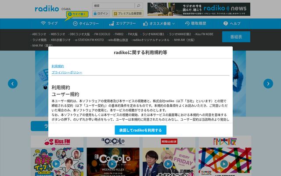This screenshot has height=176, width=281.
Task: Click the FM大阪 logo card header
Action: tap(225, 142)
